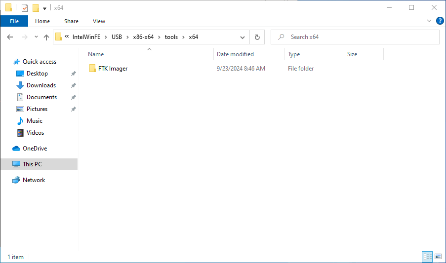Open the File menu
The width and height of the screenshot is (446, 263).
point(14,21)
